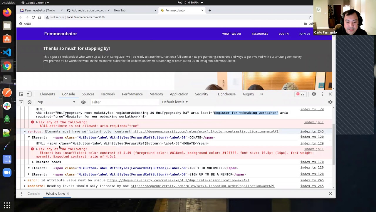Open Visual Studio Code from the dock

click(x=7, y=52)
